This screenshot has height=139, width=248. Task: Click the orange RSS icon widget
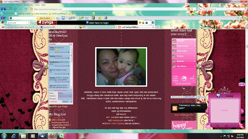175,108
